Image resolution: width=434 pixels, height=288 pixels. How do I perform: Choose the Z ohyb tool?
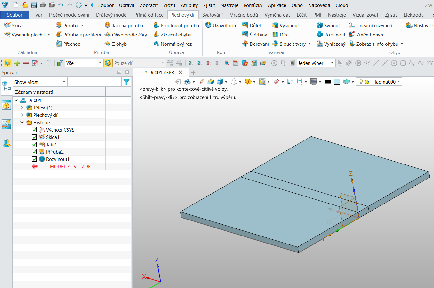point(116,44)
